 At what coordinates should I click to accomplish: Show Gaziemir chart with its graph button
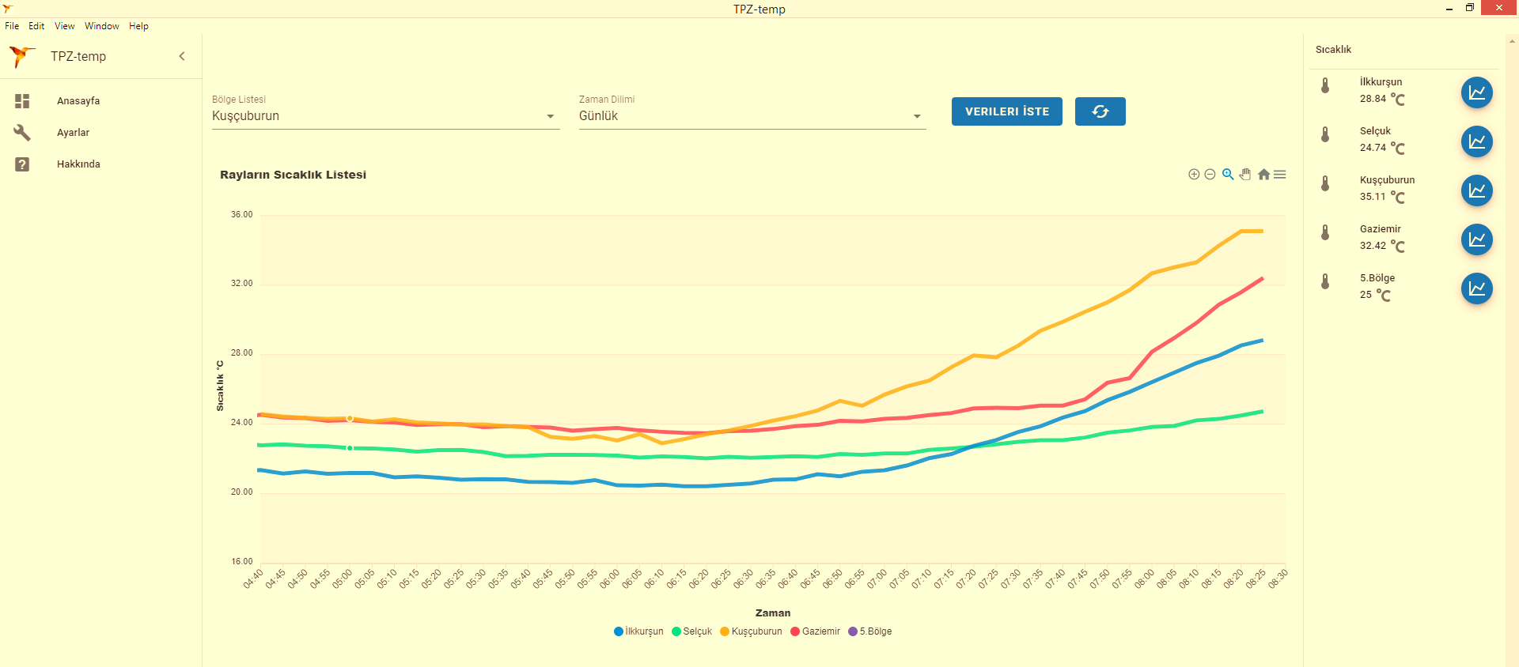[1476, 239]
